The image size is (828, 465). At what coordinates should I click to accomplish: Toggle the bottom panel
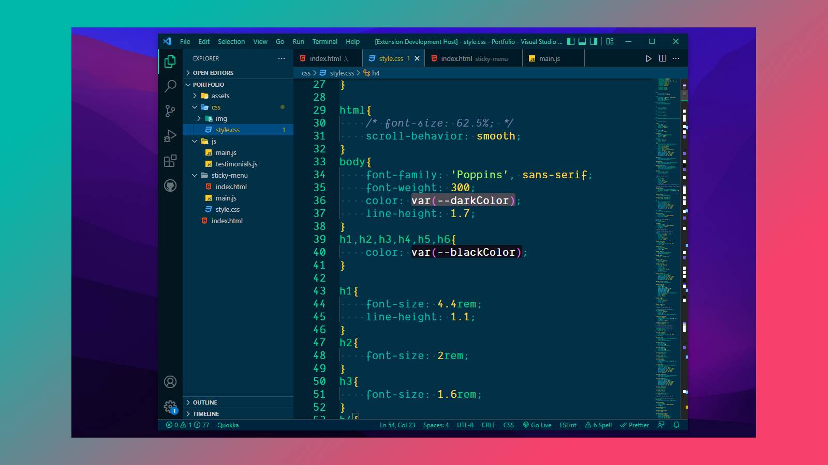click(x=582, y=41)
